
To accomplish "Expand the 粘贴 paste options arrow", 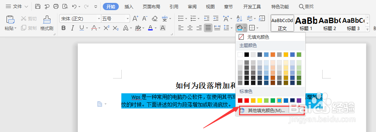I will click(16, 29).
